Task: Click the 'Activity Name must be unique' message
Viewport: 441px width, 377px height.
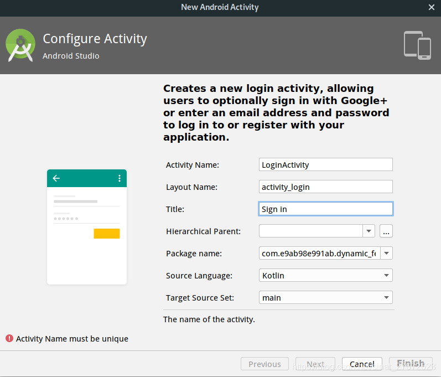Action: click(72, 339)
